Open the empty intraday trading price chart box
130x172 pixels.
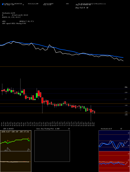click(52, 146)
